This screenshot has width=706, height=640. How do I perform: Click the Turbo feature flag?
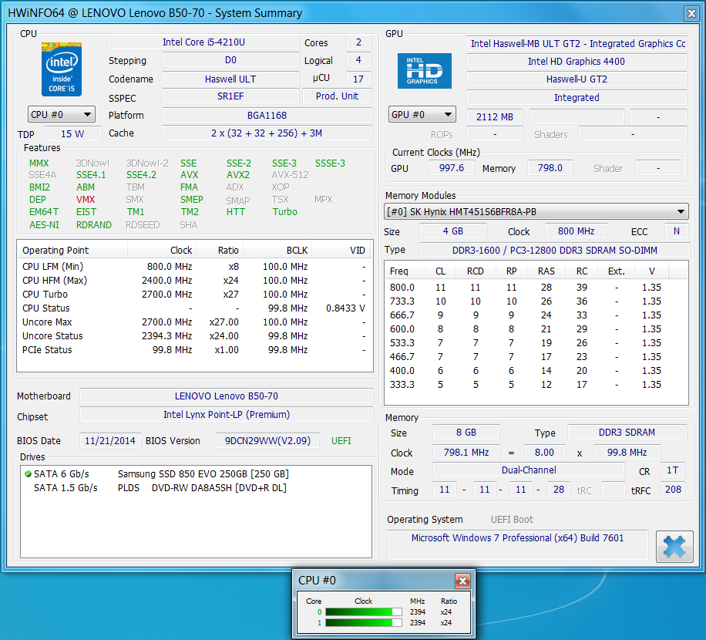[284, 212]
